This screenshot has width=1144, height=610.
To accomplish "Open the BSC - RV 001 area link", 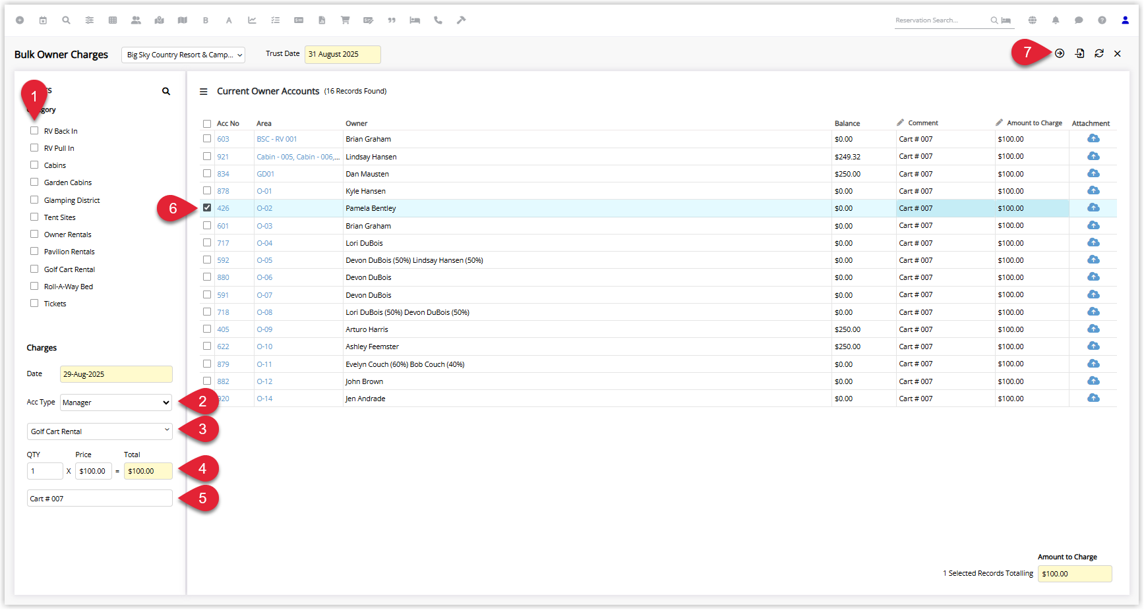I will click(277, 139).
